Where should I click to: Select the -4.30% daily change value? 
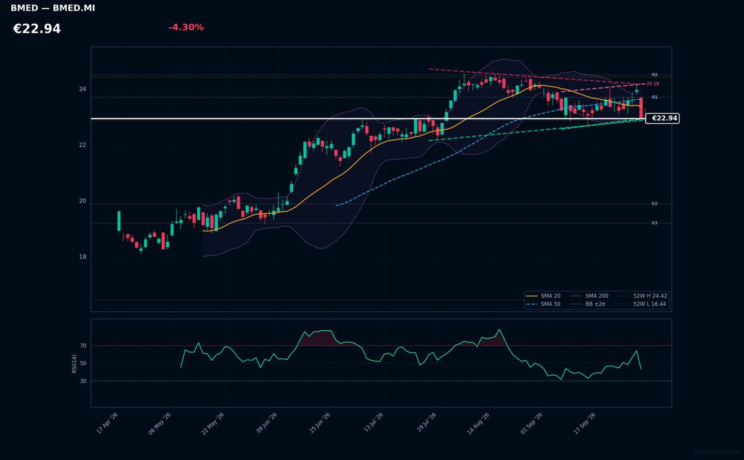click(186, 27)
